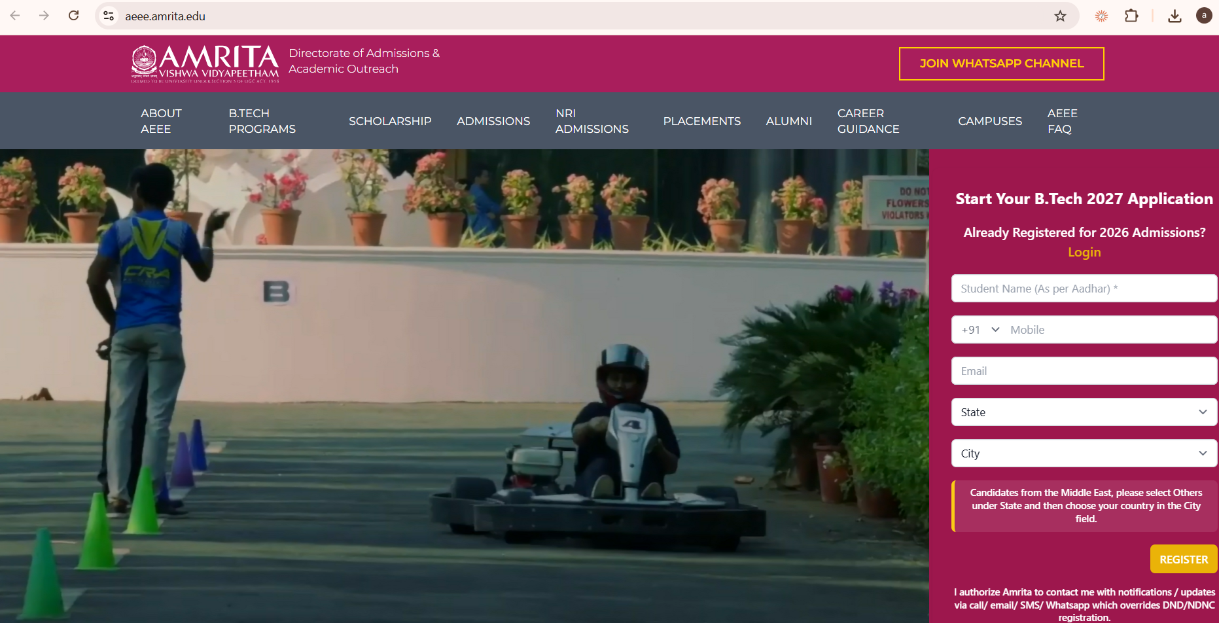The image size is (1219, 623).
Task: Open the B.Tech Programs menu item
Action: click(262, 121)
